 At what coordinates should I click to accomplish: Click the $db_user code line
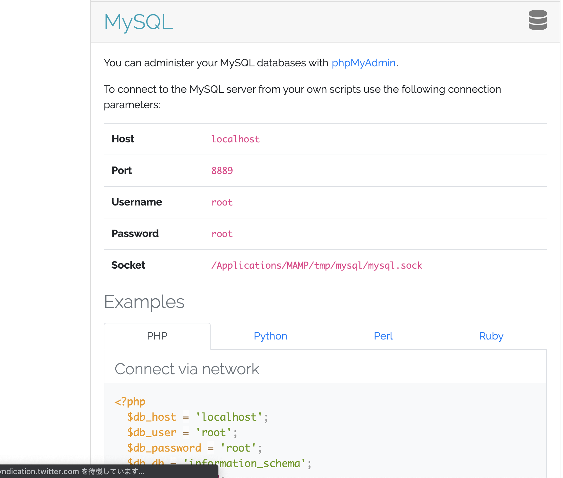pos(182,433)
